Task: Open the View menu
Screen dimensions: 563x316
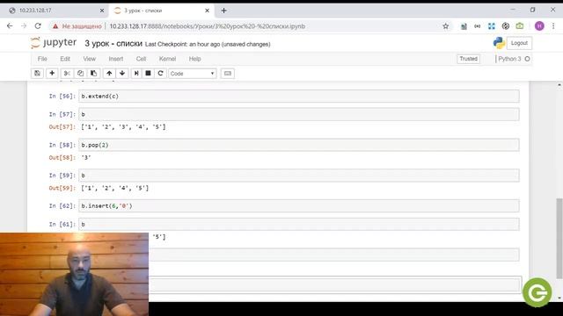Action: 90,59
